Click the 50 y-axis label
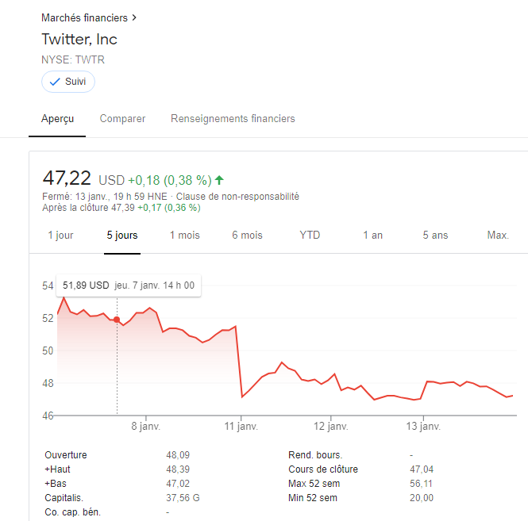528x521 pixels. (48, 351)
